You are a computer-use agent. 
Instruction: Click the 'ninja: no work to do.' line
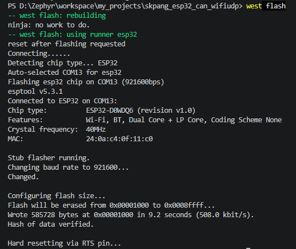click(49, 25)
